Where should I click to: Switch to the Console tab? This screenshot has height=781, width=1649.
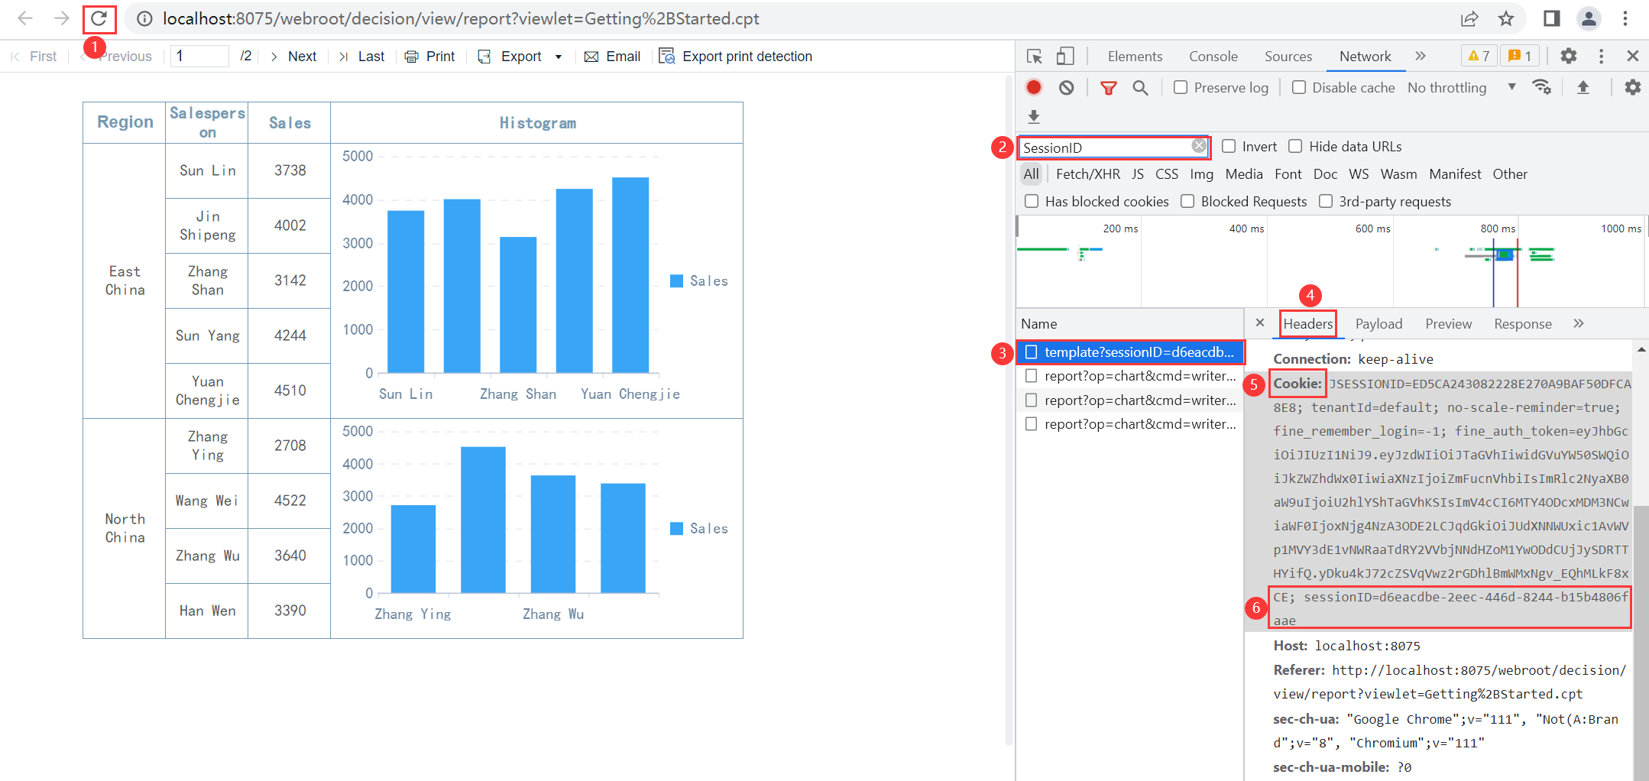[x=1213, y=56]
